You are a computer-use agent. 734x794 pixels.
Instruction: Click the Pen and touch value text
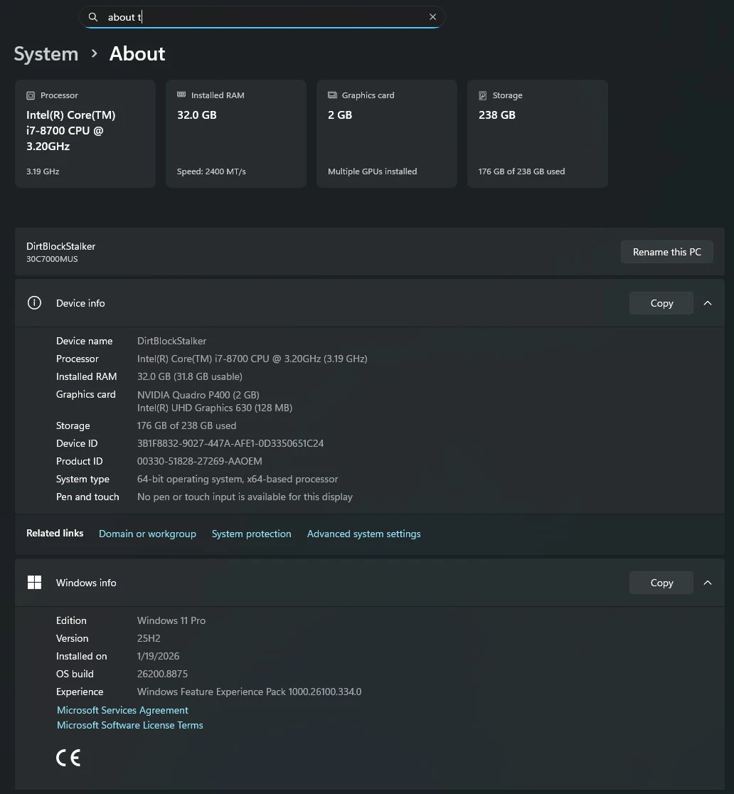(x=245, y=497)
